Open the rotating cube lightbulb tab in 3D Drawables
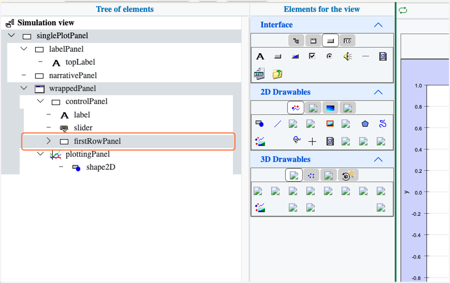Image resolution: width=450 pixels, height=283 pixels. pos(348,175)
